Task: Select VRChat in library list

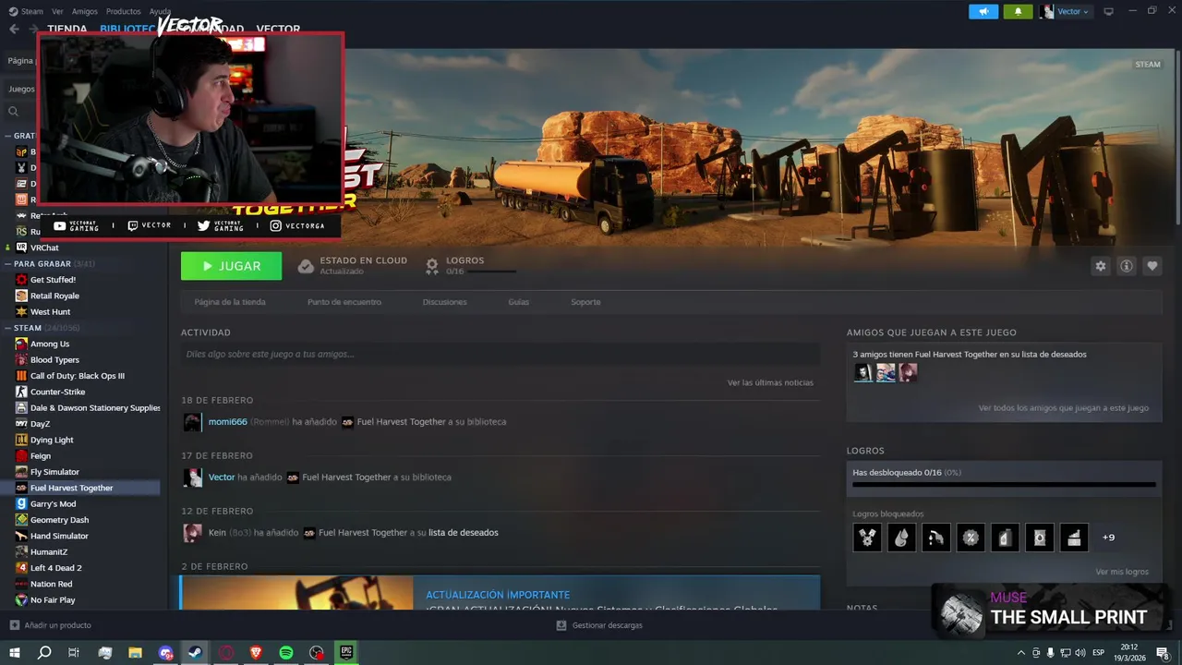Action: (x=44, y=248)
